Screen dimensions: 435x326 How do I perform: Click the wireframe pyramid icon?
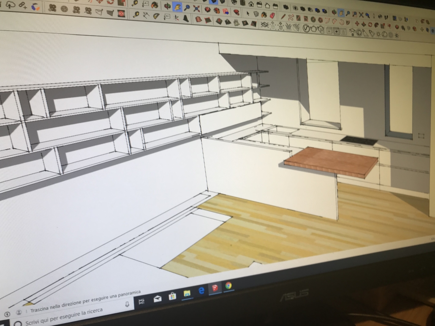tap(99, 12)
